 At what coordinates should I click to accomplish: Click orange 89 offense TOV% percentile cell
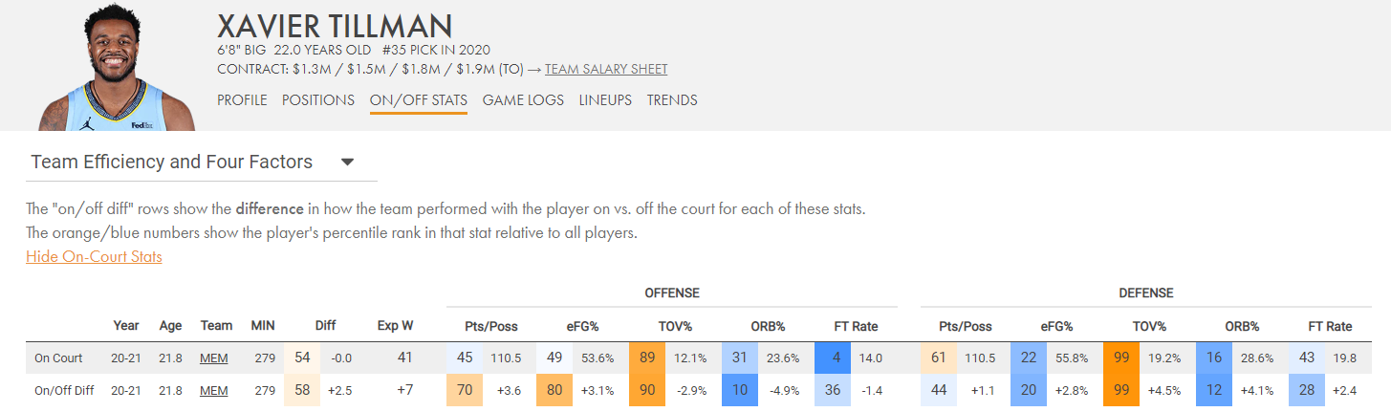coord(647,358)
